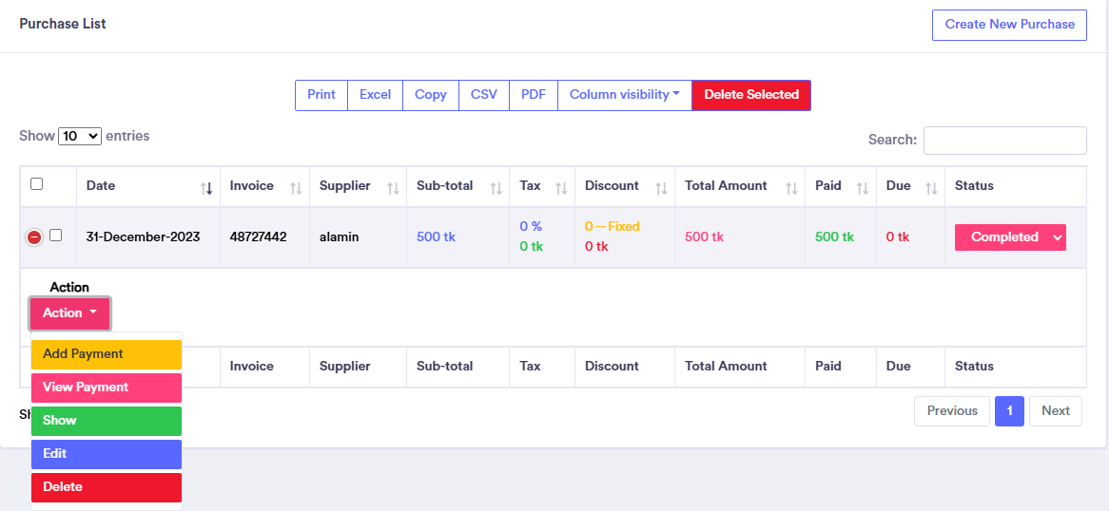Screen dimensions: 1109x511
Task: Click Create New Purchase button
Action: click(x=1009, y=25)
